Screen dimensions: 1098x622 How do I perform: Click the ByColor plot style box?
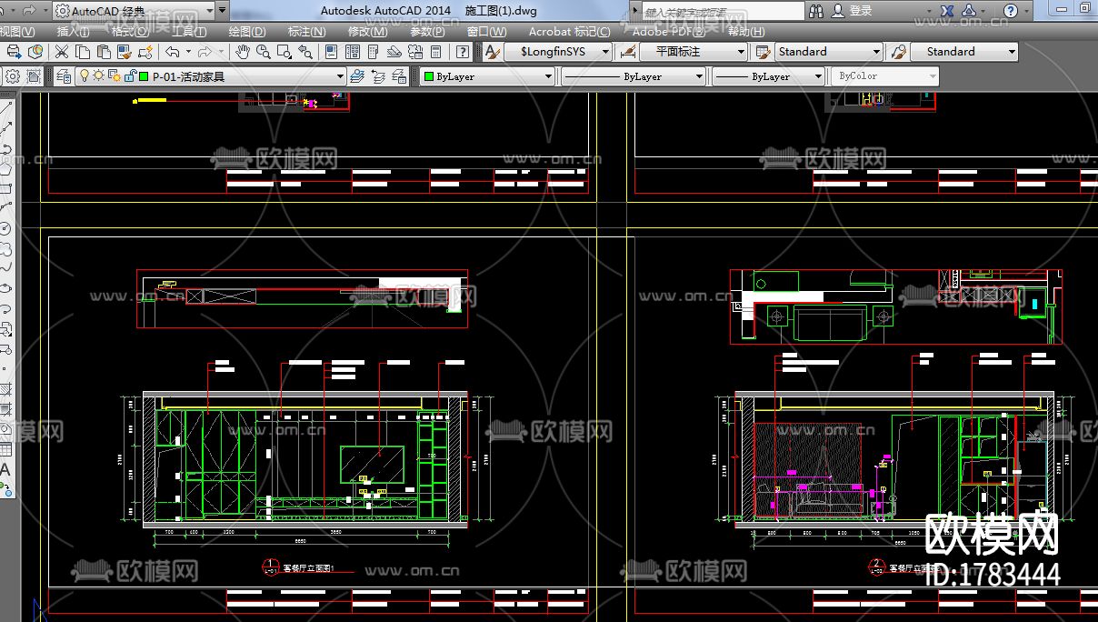(x=884, y=76)
